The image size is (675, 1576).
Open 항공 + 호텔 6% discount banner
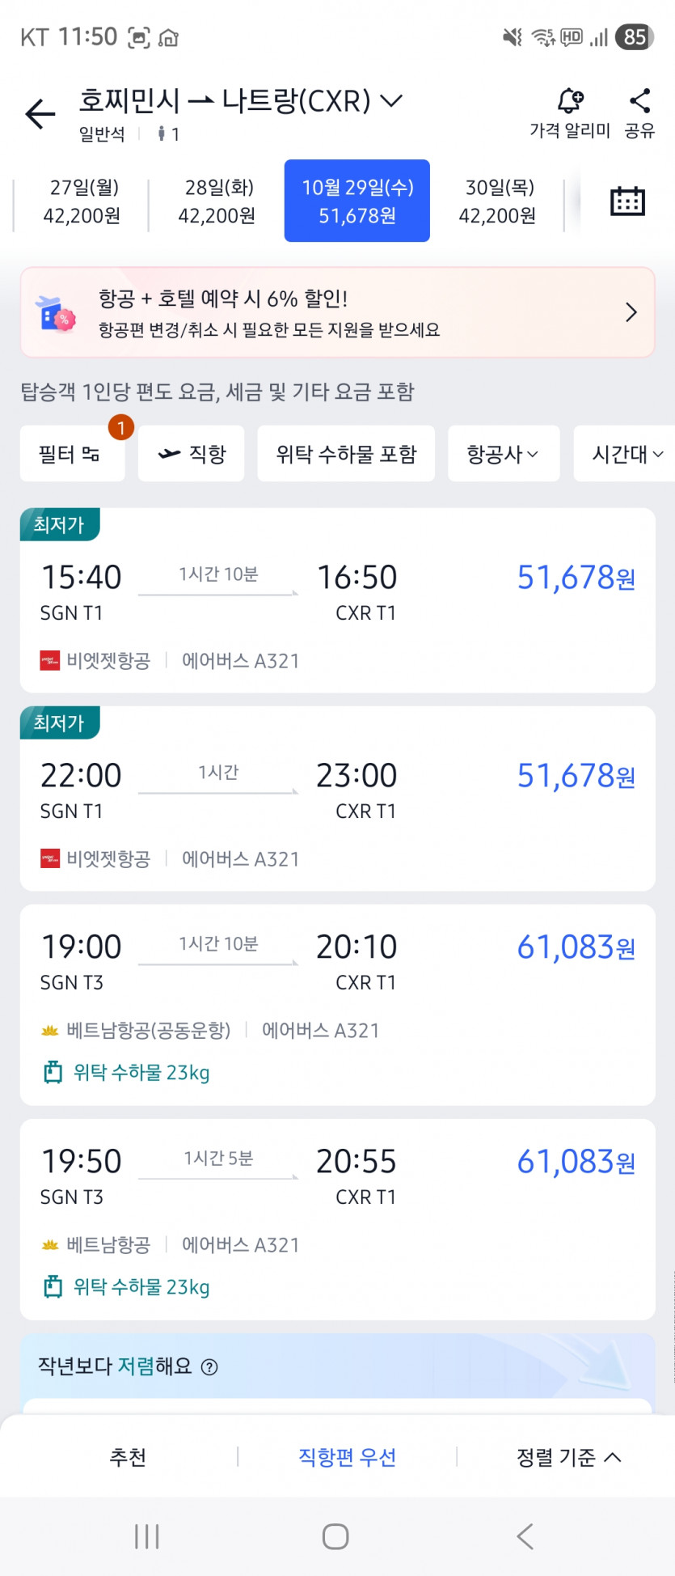337,312
